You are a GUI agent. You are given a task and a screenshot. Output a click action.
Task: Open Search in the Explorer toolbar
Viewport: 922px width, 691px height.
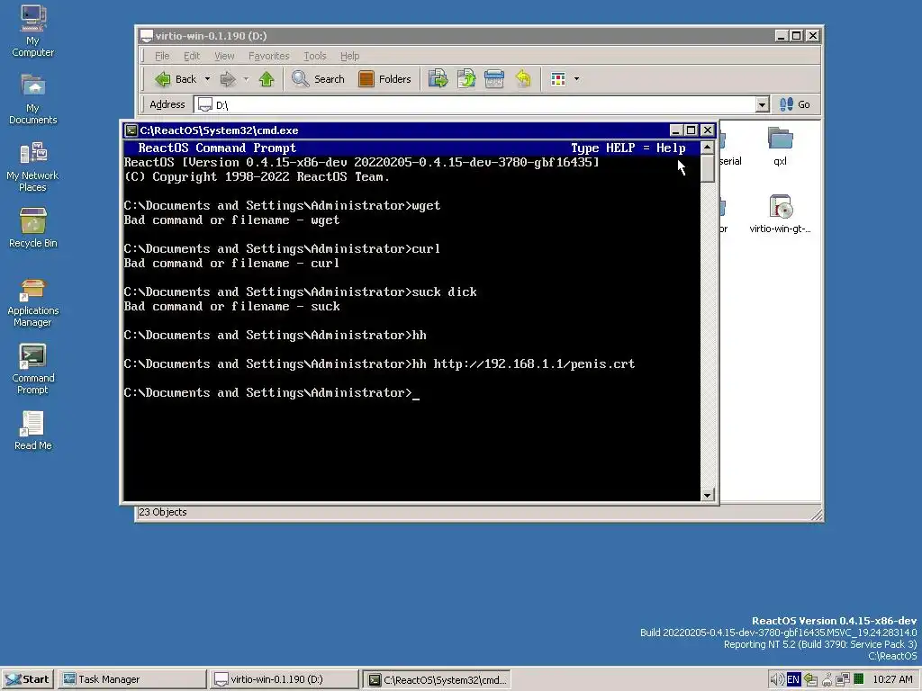318,79
